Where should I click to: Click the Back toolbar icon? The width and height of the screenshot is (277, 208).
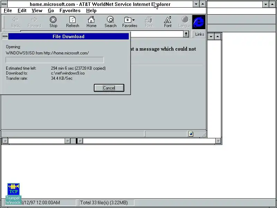(15, 22)
